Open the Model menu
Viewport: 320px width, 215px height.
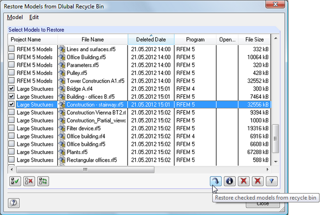[15, 17]
